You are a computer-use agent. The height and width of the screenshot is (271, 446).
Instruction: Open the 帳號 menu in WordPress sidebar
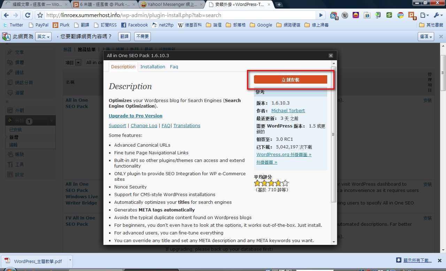[x=20, y=154]
